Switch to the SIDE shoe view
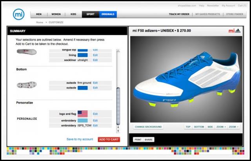This screenshot has height=161, width=251. coord(210,127)
